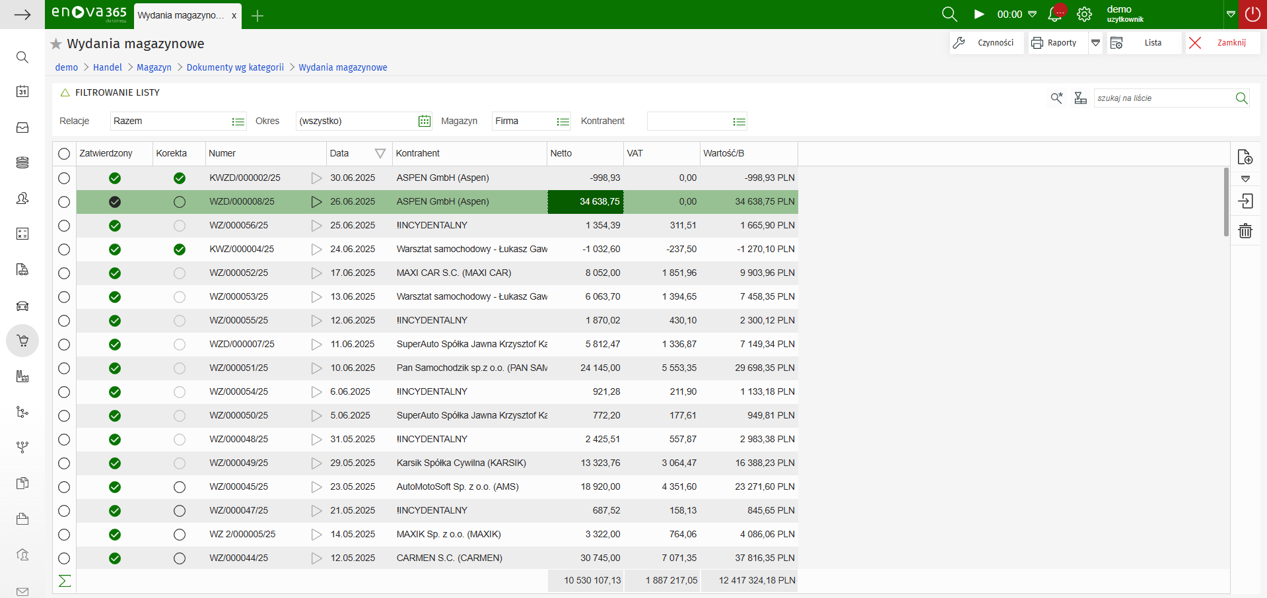The image size is (1267, 598).
Task: Open the Relacje list selector showing Razem
Action: point(238,121)
